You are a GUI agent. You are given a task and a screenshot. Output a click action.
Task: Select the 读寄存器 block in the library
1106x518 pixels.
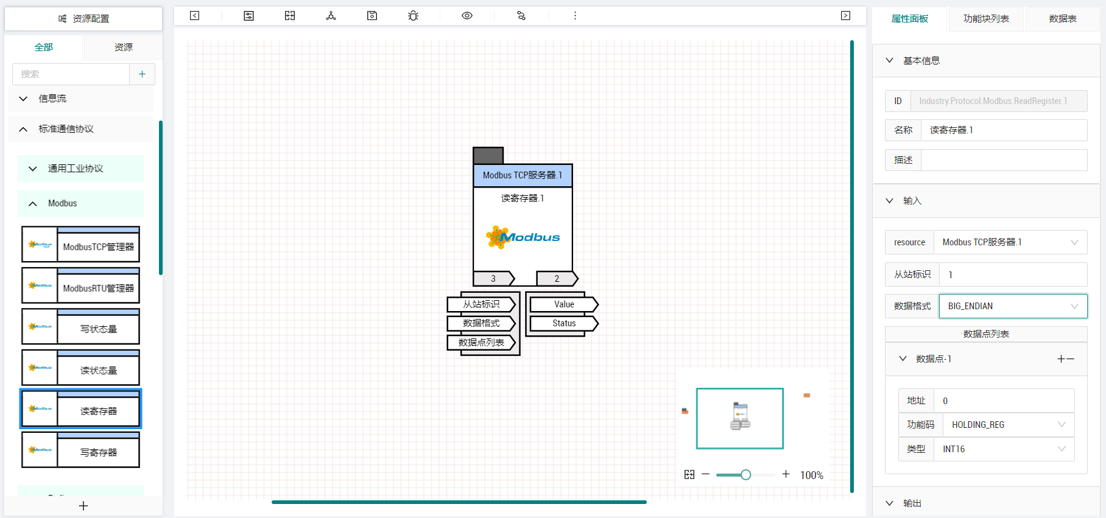point(81,408)
